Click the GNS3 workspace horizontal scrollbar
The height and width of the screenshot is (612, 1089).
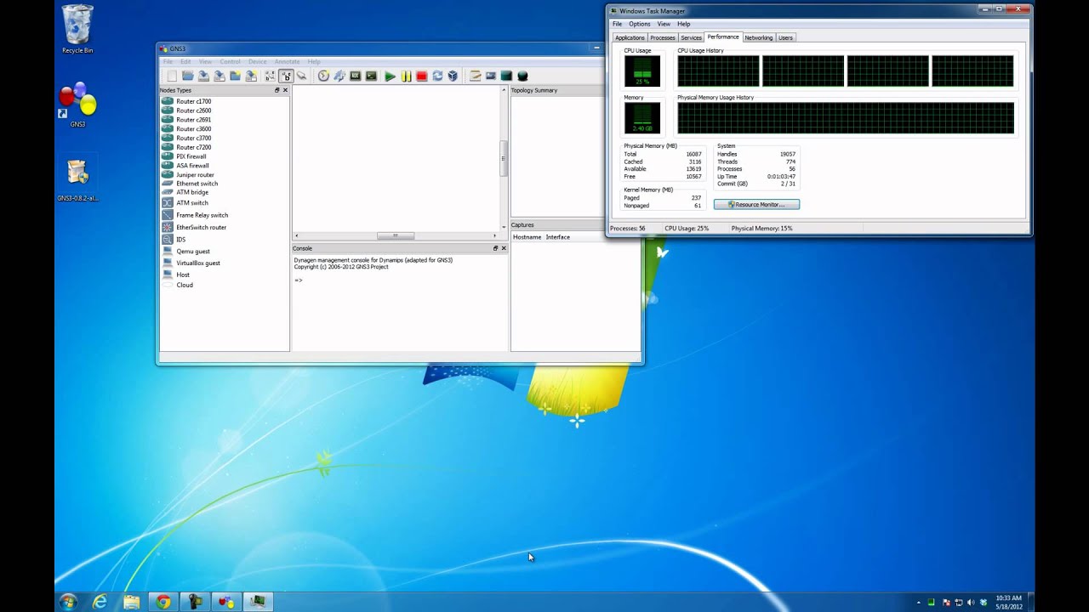[396, 235]
